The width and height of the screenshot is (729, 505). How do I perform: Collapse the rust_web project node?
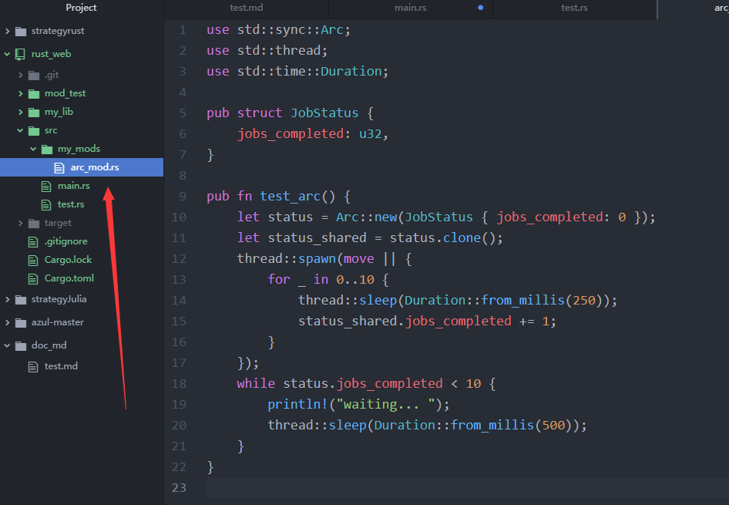6,53
